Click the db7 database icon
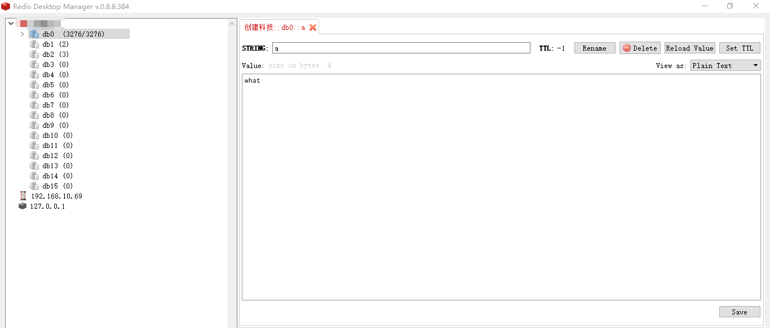This screenshot has width=770, height=328. pyautogui.click(x=34, y=105)
